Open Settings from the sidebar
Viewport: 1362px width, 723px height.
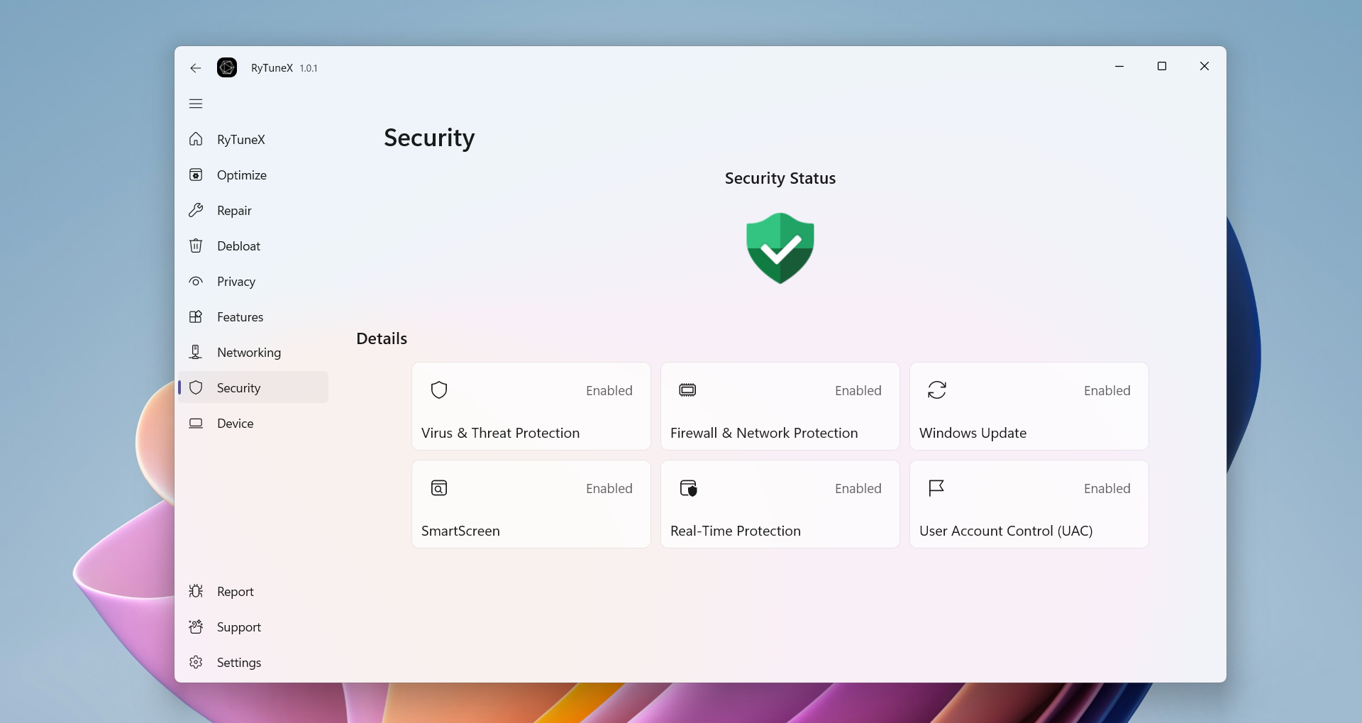pyautogui.click(x=254, y=662)
